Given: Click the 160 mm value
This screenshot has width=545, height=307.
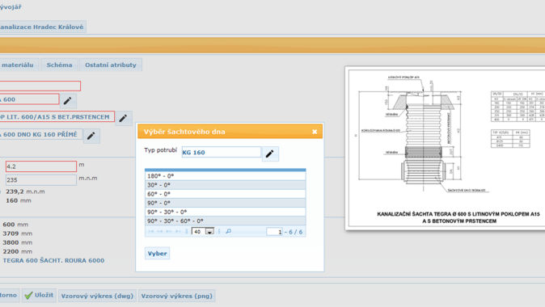Looking at the screenshot, I should point(19,200).
